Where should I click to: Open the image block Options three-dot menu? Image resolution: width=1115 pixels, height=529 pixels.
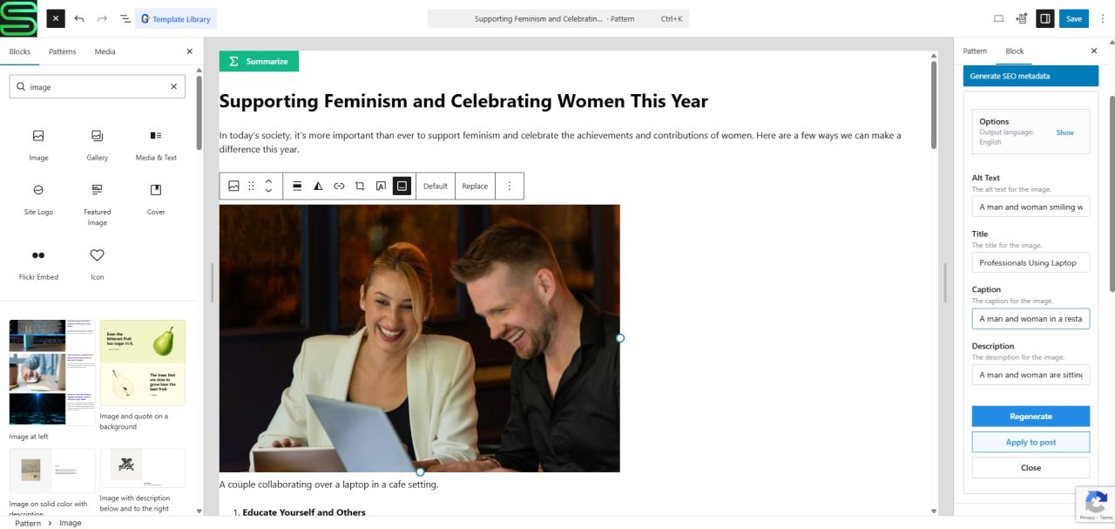510,186
